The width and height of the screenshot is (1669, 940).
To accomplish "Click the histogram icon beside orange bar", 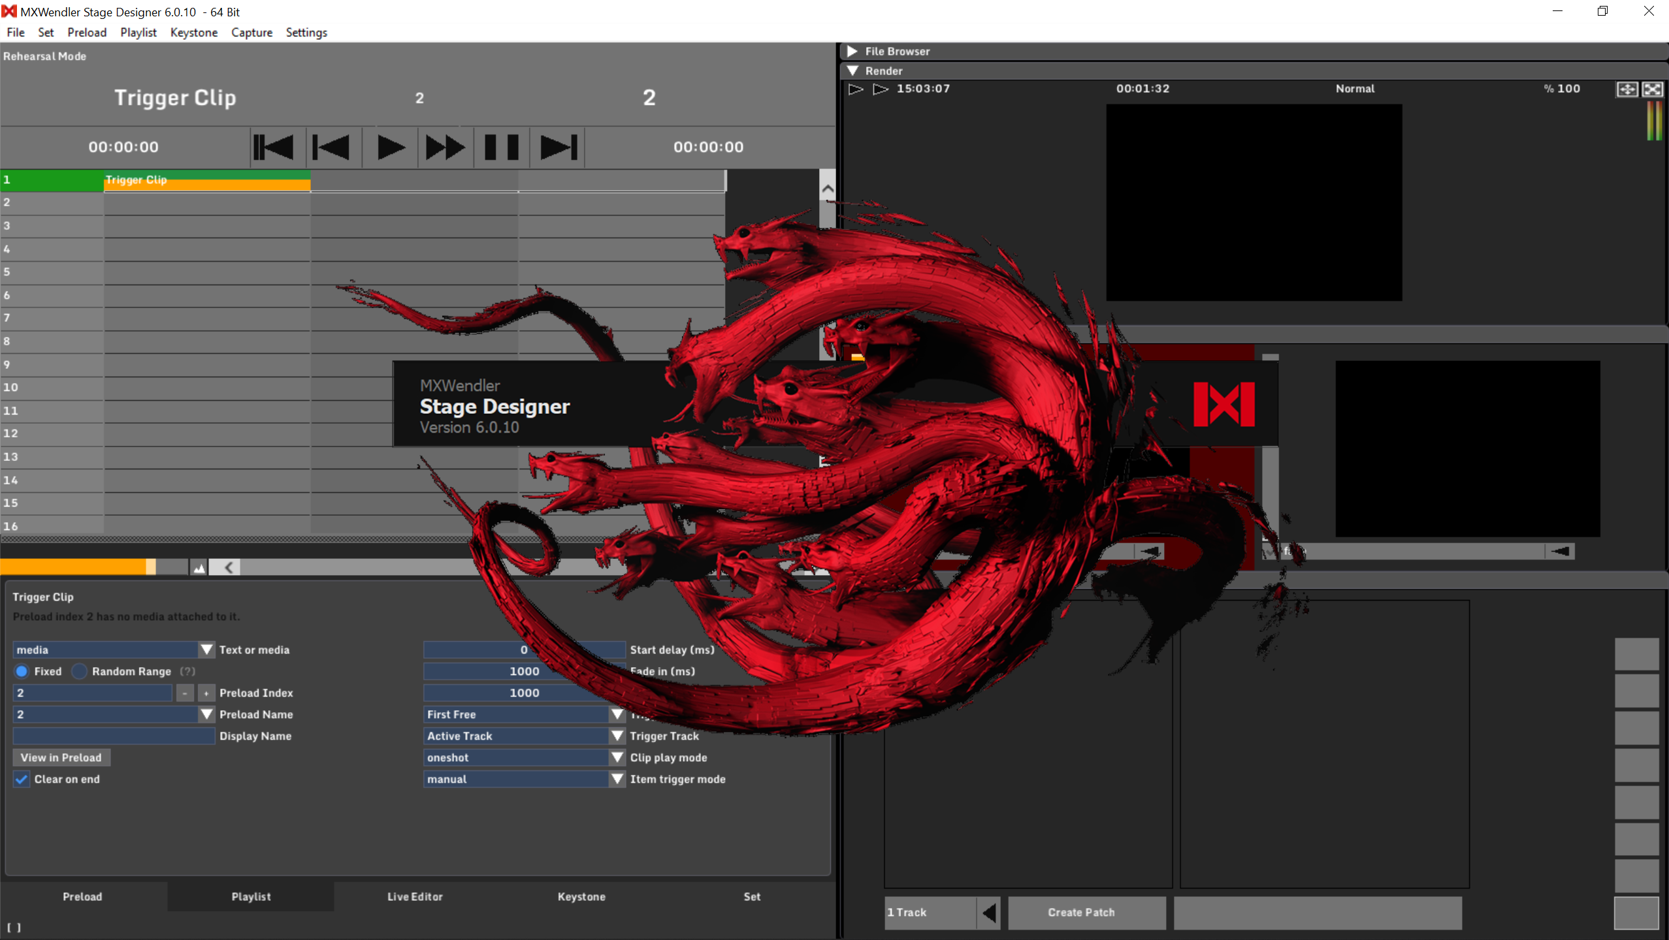I will click(x=199, y=567).
